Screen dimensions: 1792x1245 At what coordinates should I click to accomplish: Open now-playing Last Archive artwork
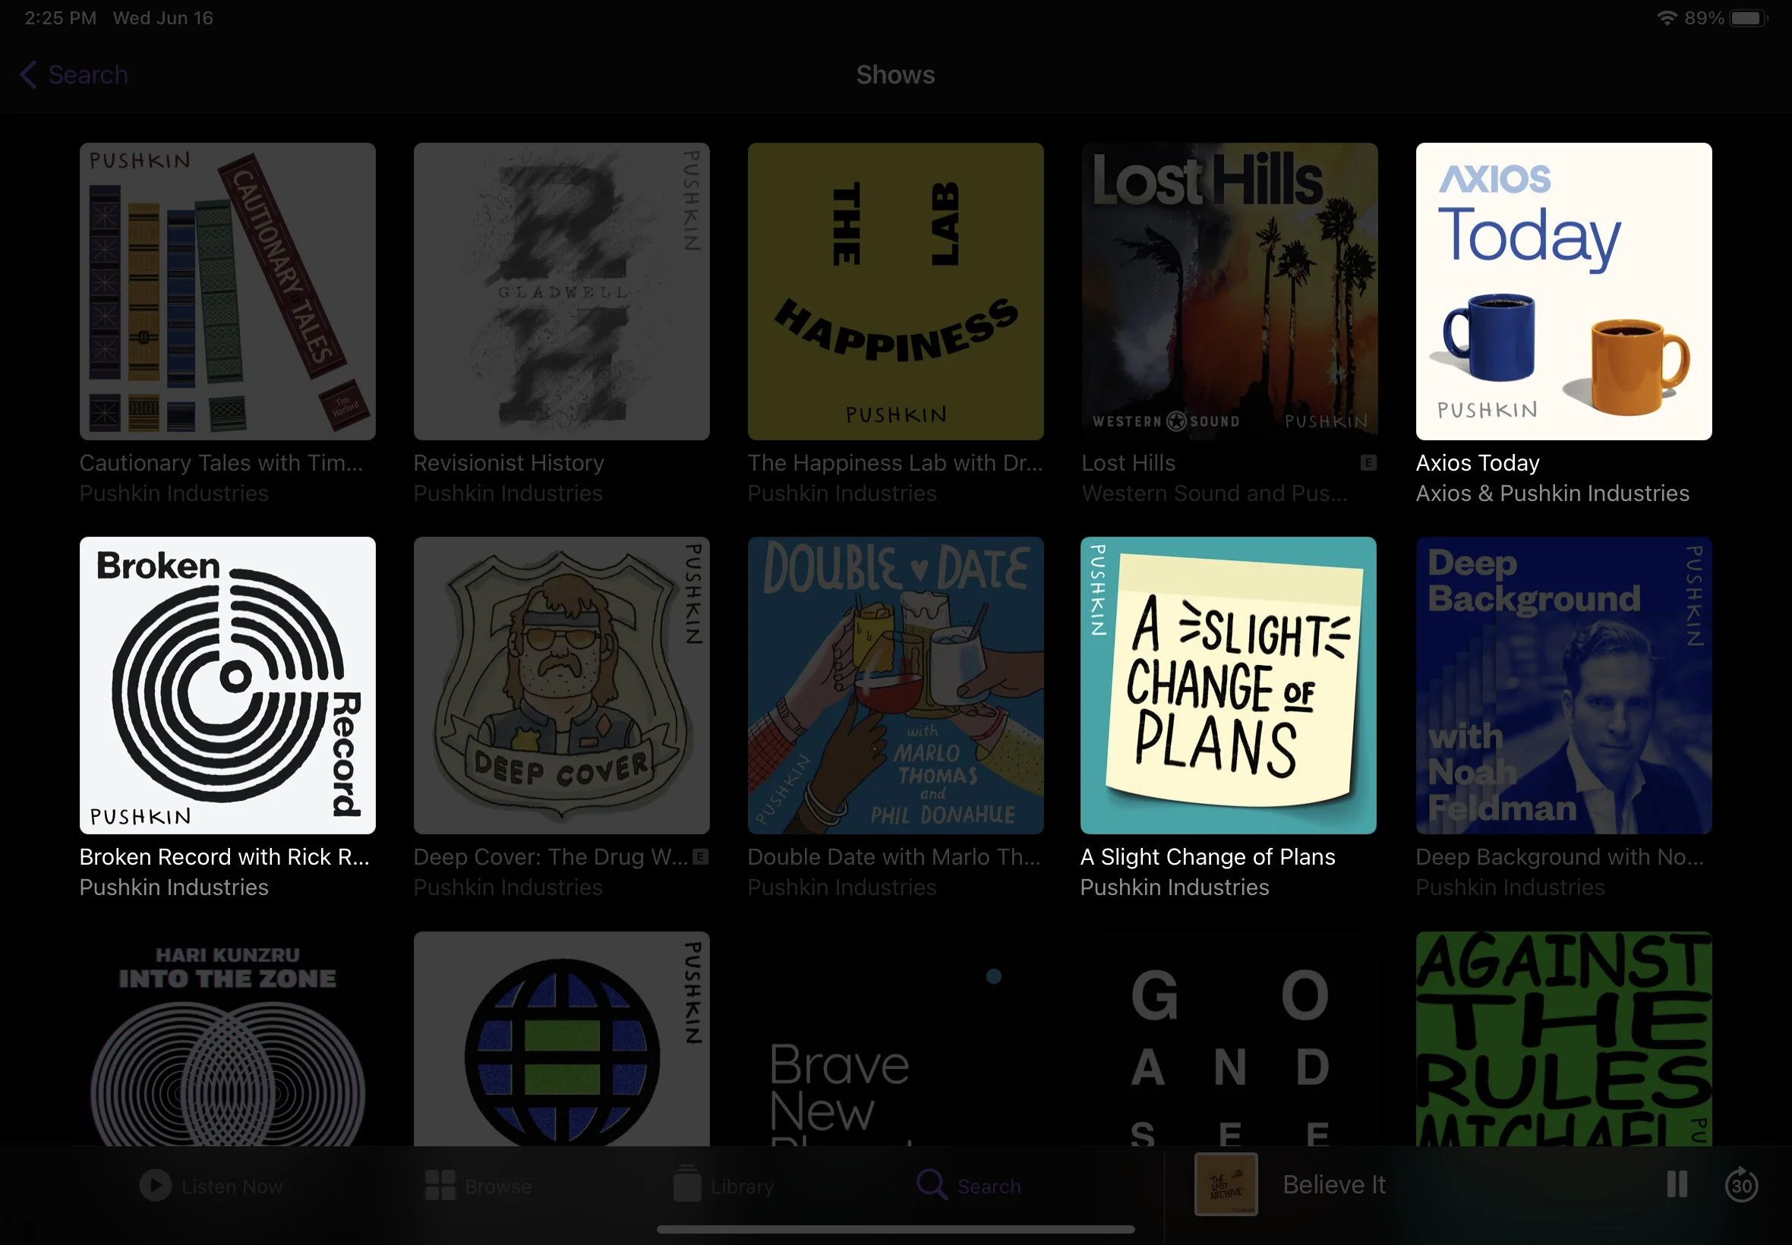click(1226, 1184)
